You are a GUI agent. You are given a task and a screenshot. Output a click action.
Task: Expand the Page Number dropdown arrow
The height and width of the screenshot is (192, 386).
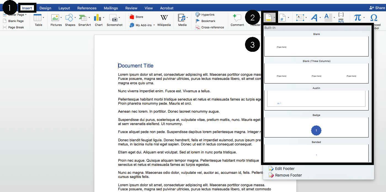[288, 18]
